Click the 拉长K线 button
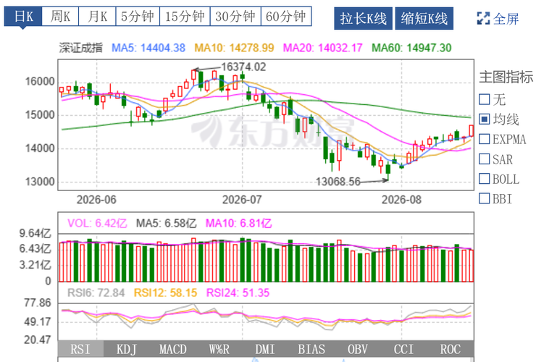The height and width of the screenshot is (362, 536). 363,18
